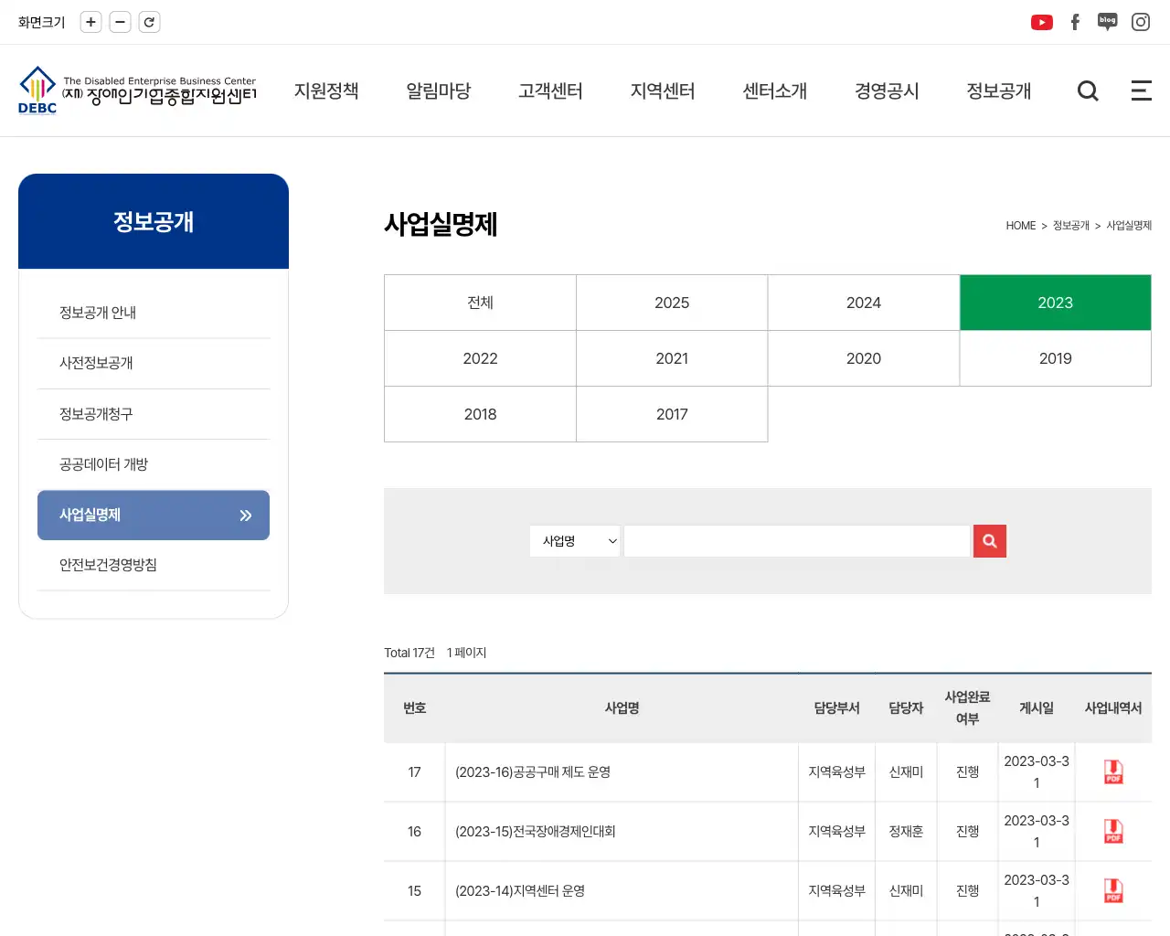The height and width of the screenshot is (936, 1170).
Task: Click row number 17 cell
Action: [414, 772]
